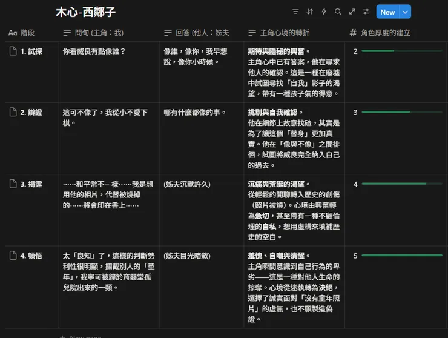Open the filter icon in toolbar
This screenshot has height=338, width=448.
point(295,12)
